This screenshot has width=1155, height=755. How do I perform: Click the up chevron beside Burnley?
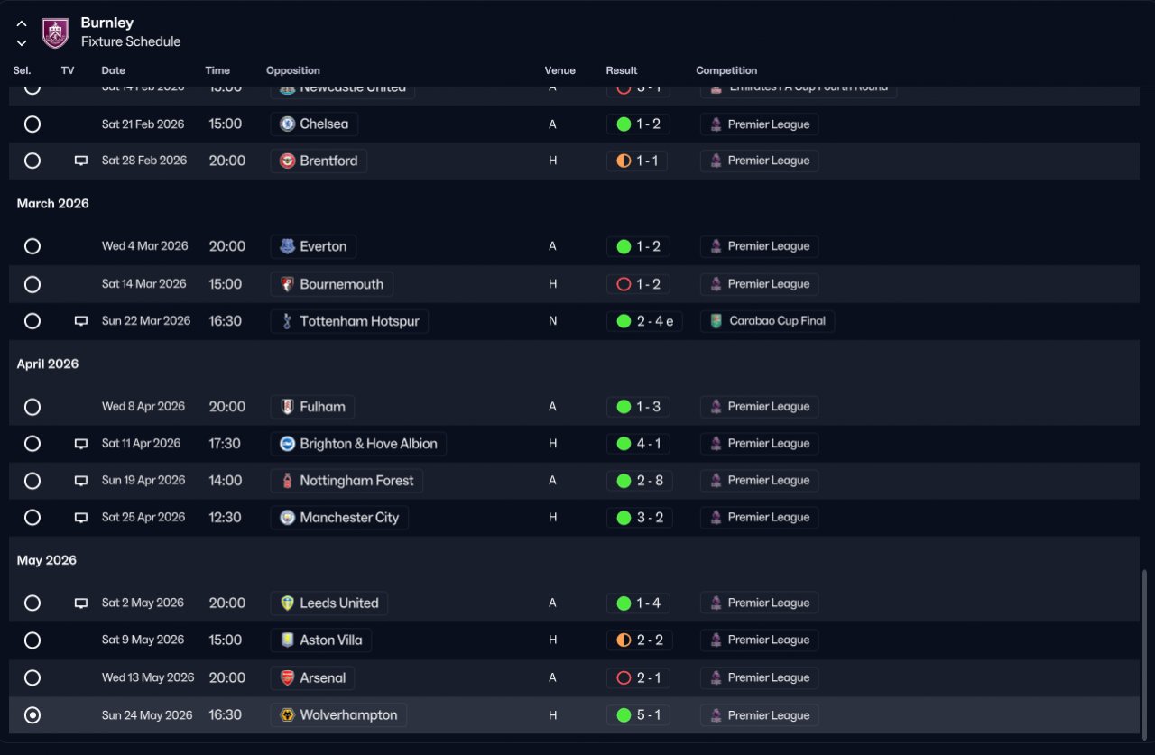(x=22, y=23)
